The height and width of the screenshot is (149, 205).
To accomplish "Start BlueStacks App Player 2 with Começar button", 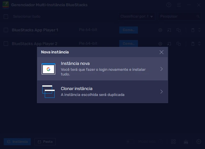I will tap(129, 43).
